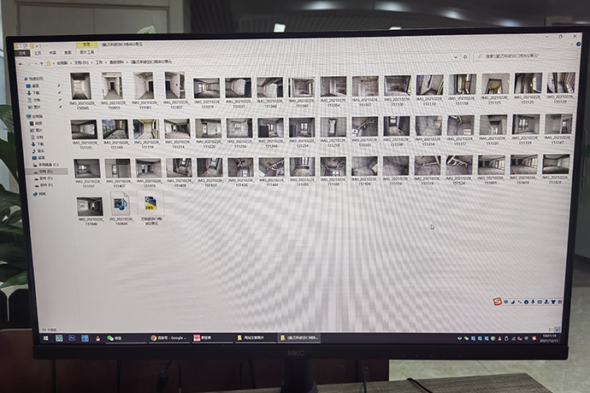Switch to the 主页 ribbon tab
The width and height of the screenshot is (590, 393).
point(38,53)
